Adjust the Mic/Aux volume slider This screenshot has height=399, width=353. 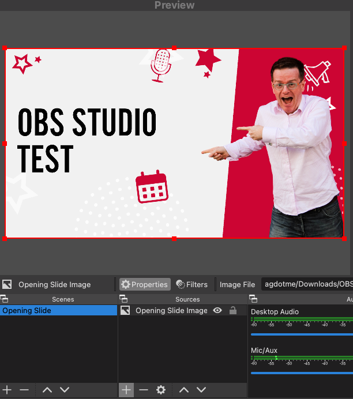tap(302, 373)
